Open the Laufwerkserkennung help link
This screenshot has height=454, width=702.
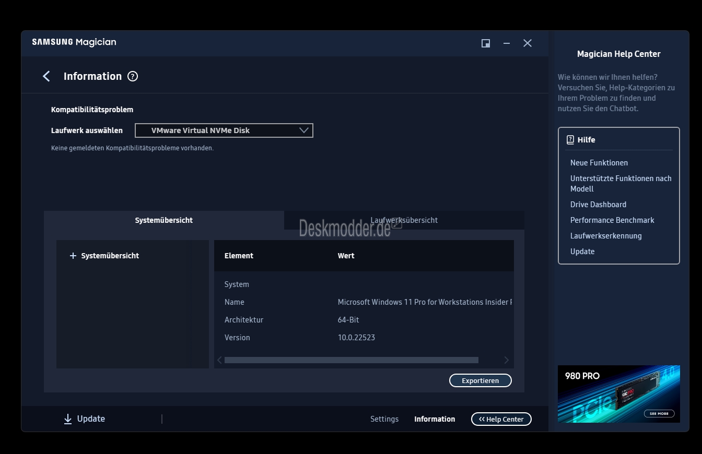(x=606, y=236)
